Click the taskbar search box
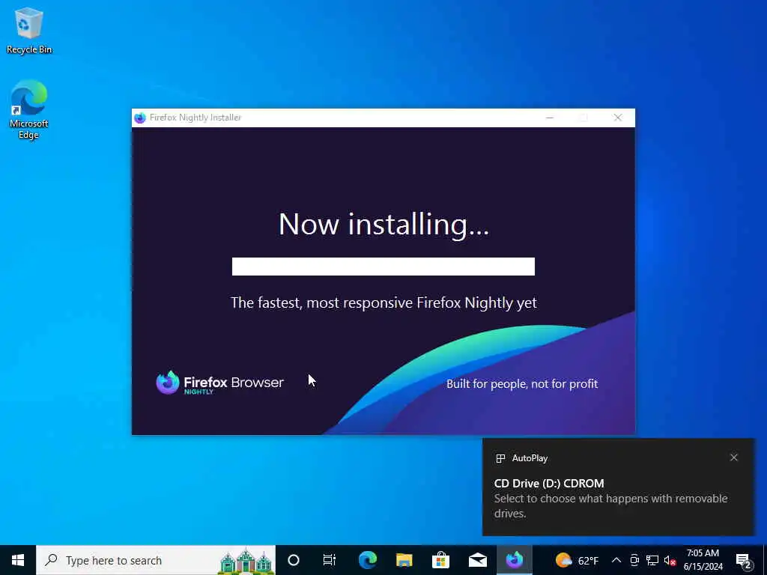This screenshot has height=575, width=767. click(x=156, y=560)
